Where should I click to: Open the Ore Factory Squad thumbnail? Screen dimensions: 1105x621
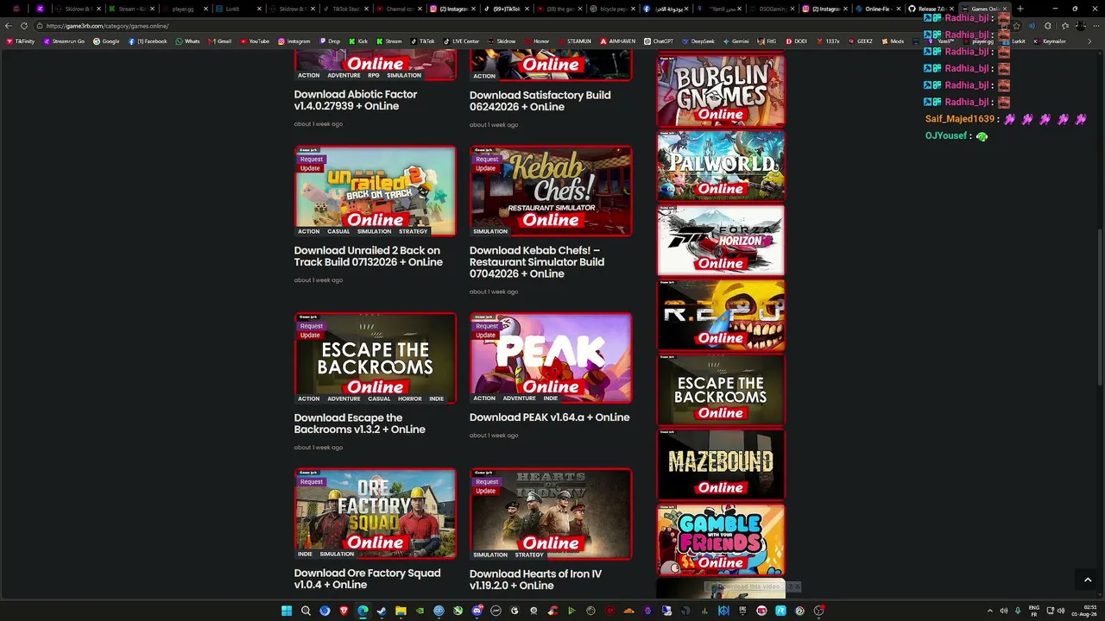[x=376, y=514]
